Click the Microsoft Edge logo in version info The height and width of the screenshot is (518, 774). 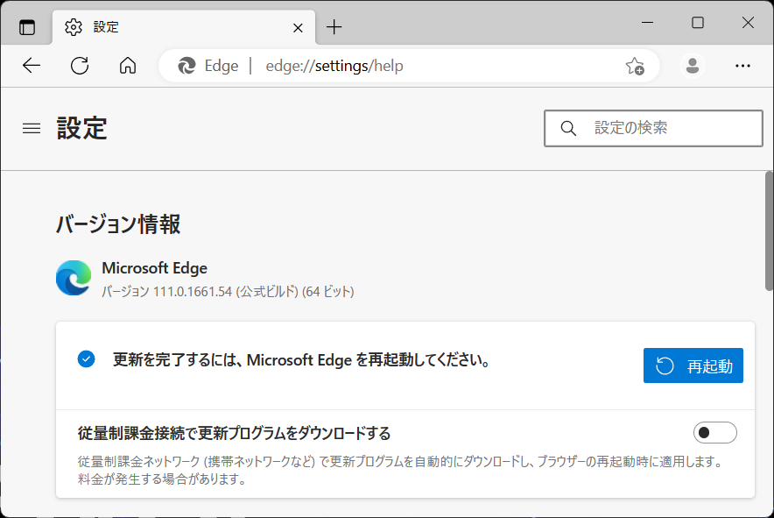coord(74,278)
